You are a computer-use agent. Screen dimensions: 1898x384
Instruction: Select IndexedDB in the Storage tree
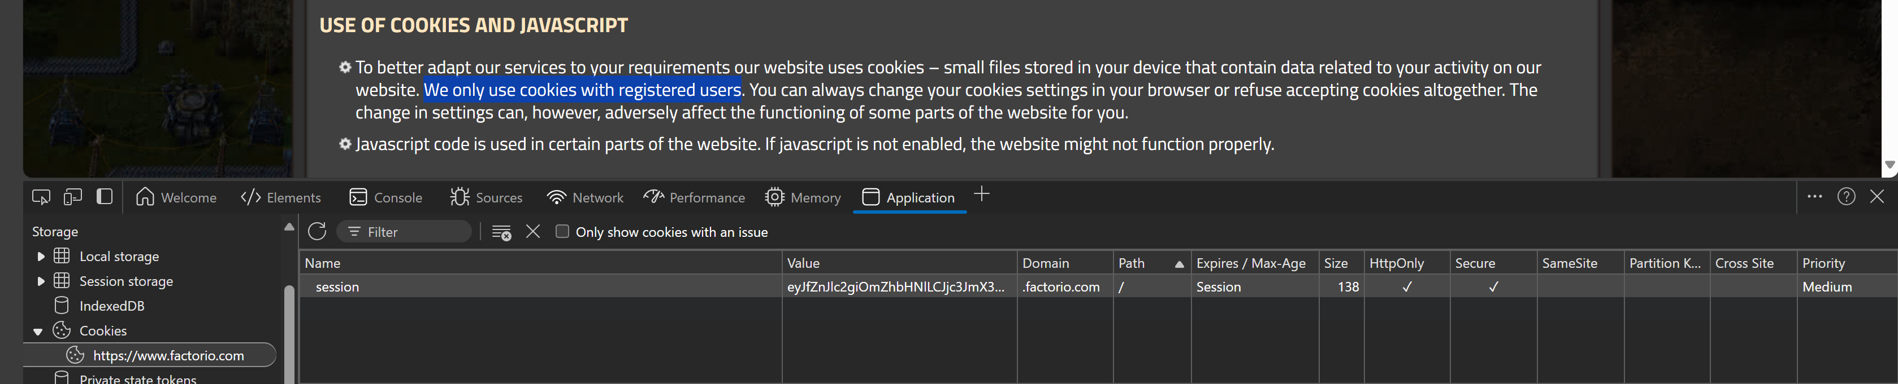(111, 306)
